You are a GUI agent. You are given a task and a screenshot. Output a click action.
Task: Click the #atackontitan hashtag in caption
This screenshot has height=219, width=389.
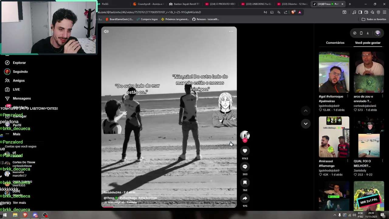[147, 198]
